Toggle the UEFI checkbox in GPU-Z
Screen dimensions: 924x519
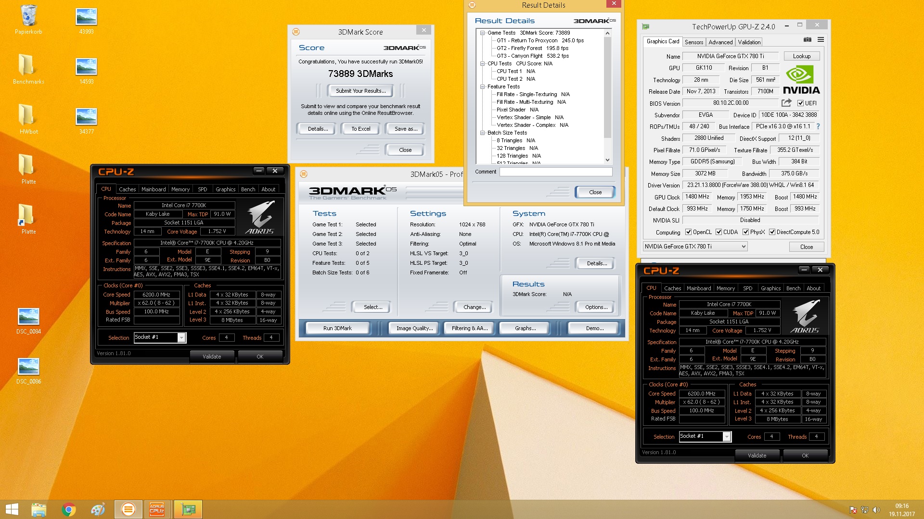point(800,103)
